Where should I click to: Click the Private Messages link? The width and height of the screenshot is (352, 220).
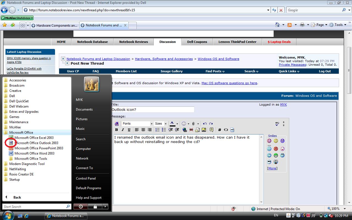coord(292,65)
